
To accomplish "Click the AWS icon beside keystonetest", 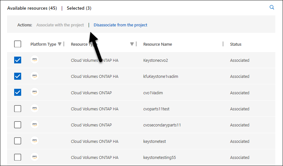I will click(34, 141).
